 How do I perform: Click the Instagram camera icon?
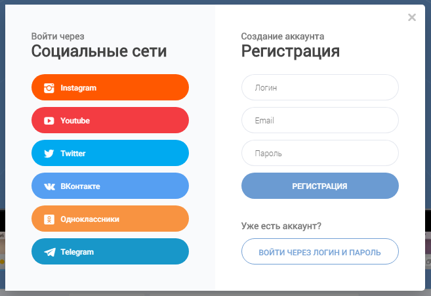49,88
